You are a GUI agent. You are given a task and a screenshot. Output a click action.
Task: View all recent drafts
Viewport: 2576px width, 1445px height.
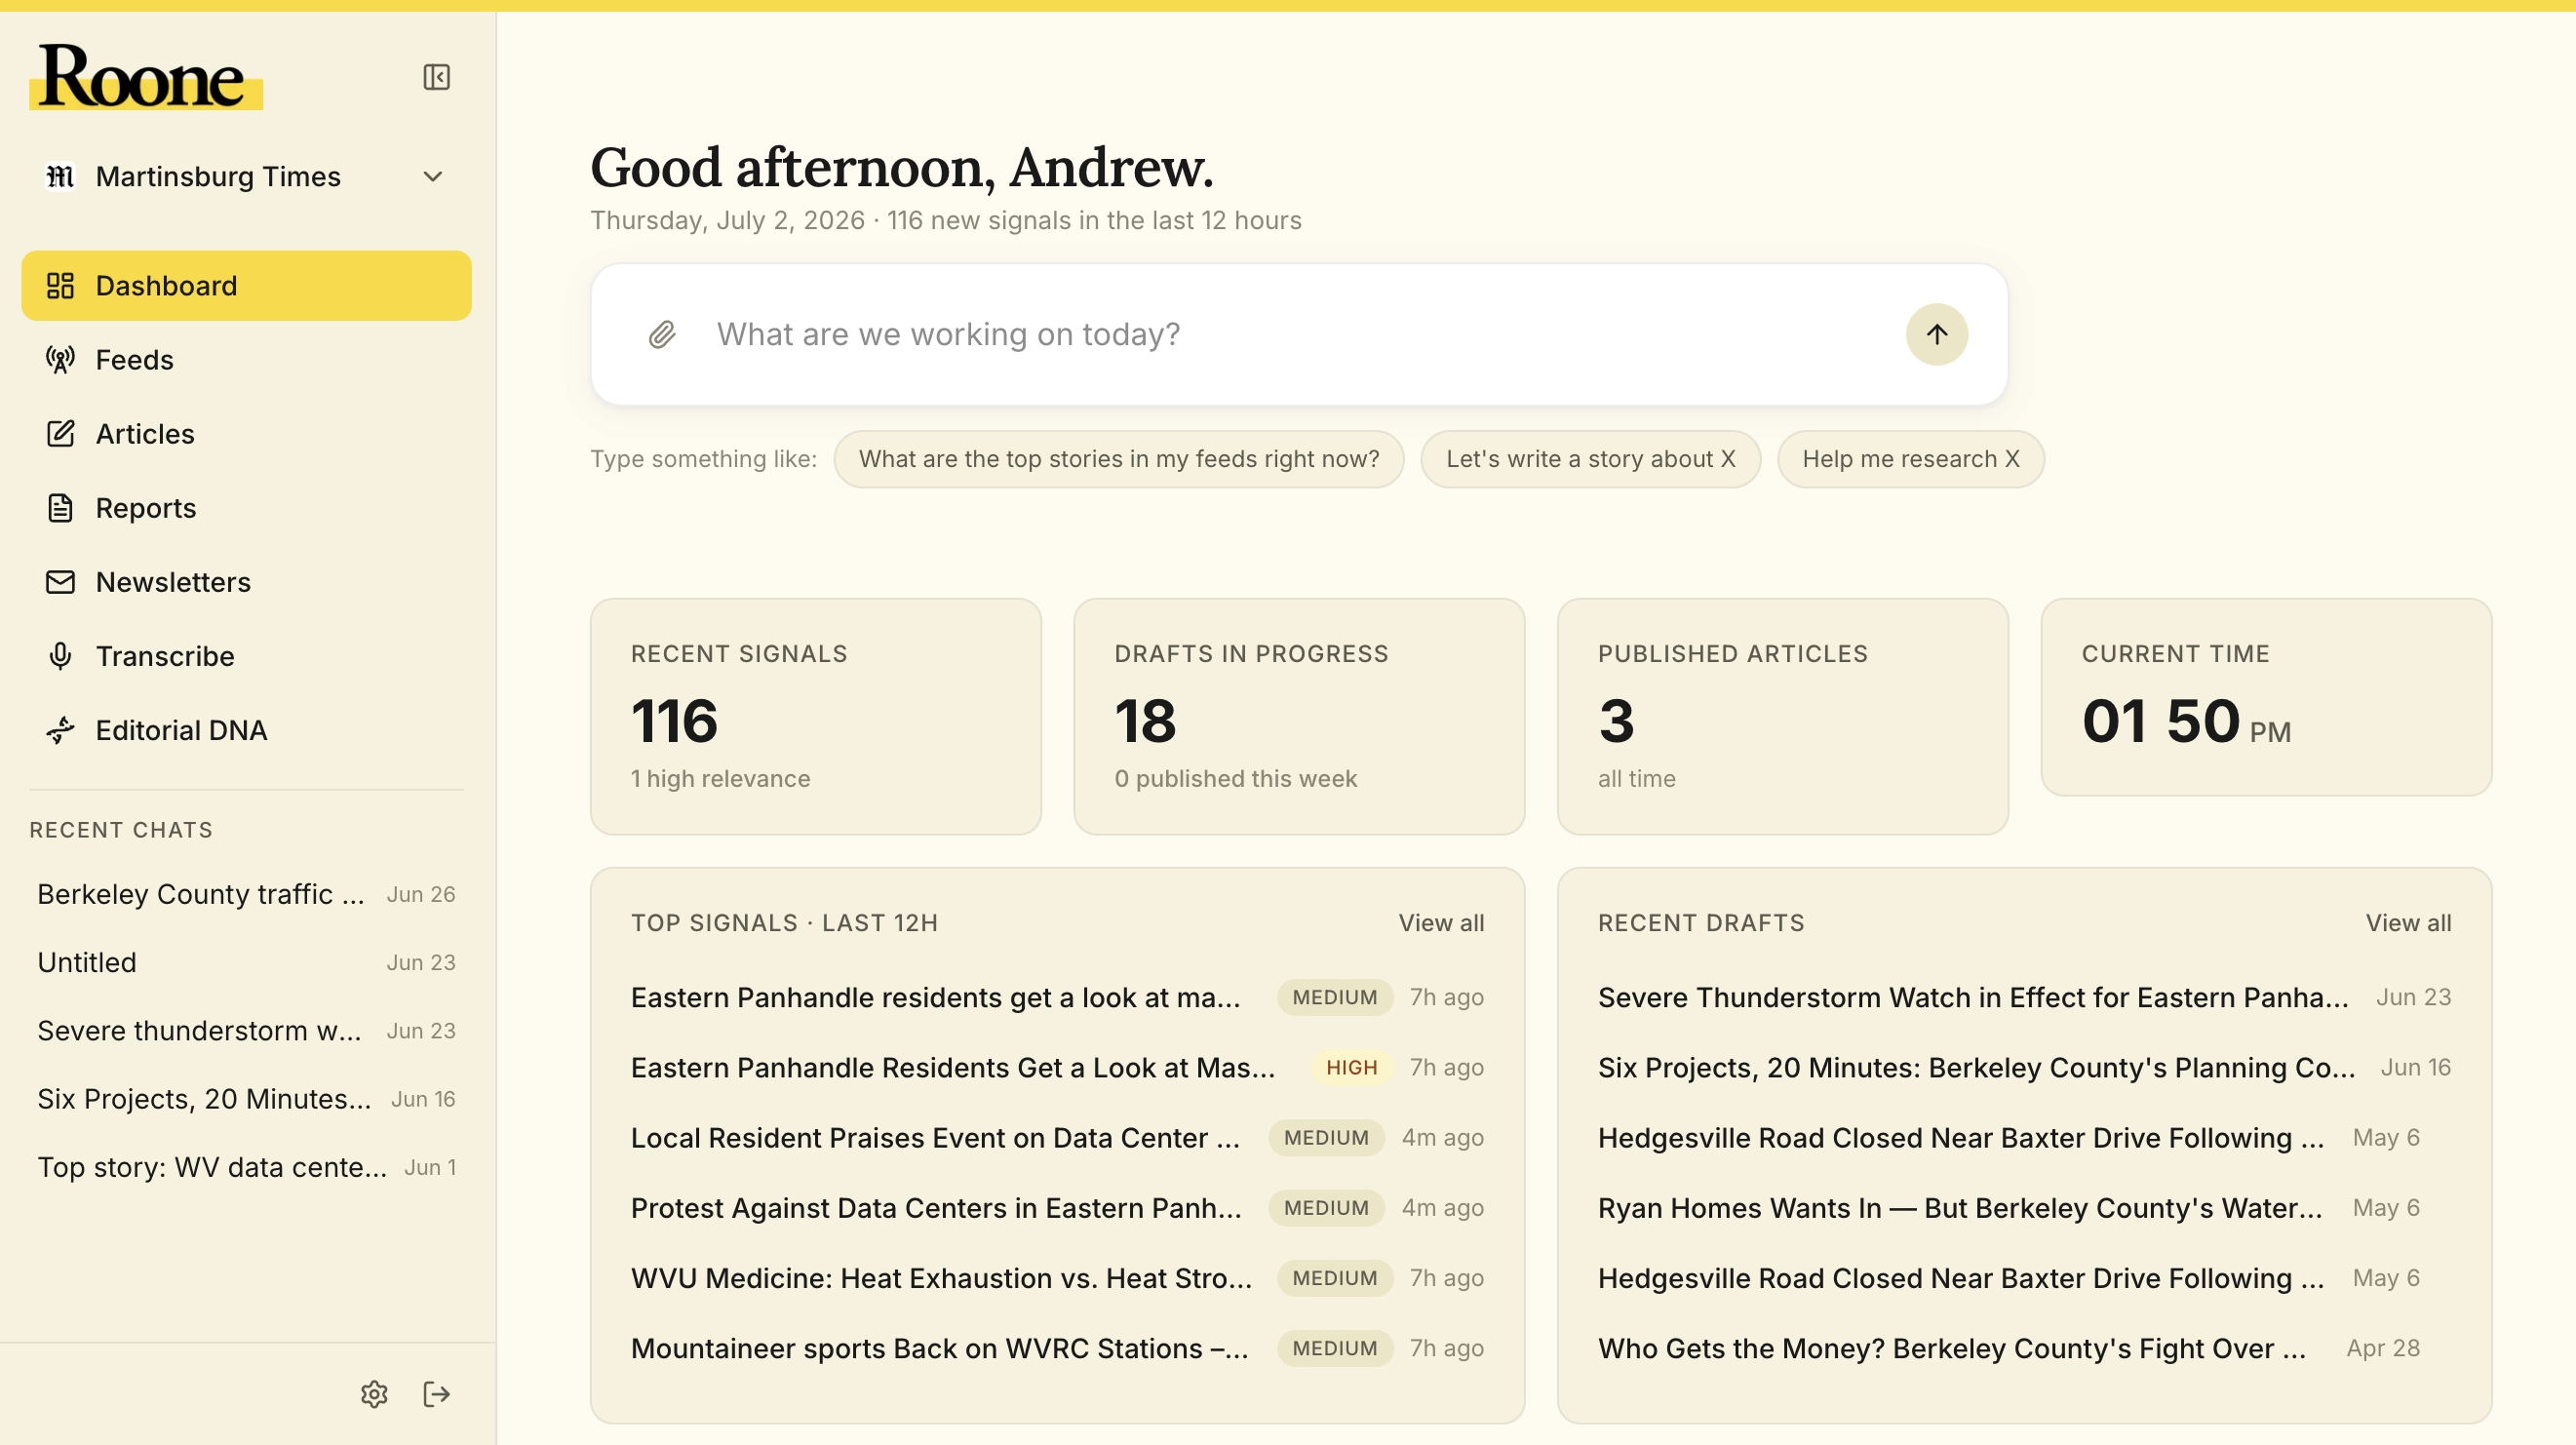(2408, 923)
